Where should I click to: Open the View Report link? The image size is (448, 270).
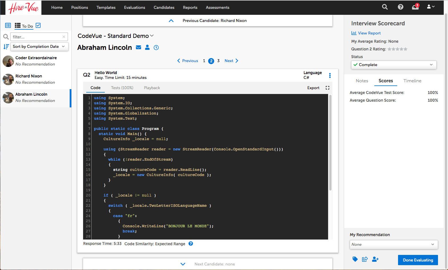click(369, 33)
